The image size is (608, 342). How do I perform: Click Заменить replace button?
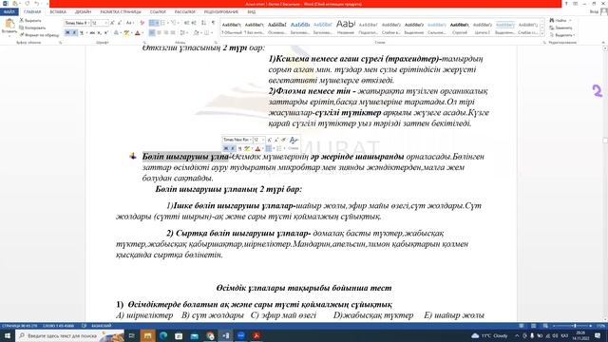tap(560, 28)
